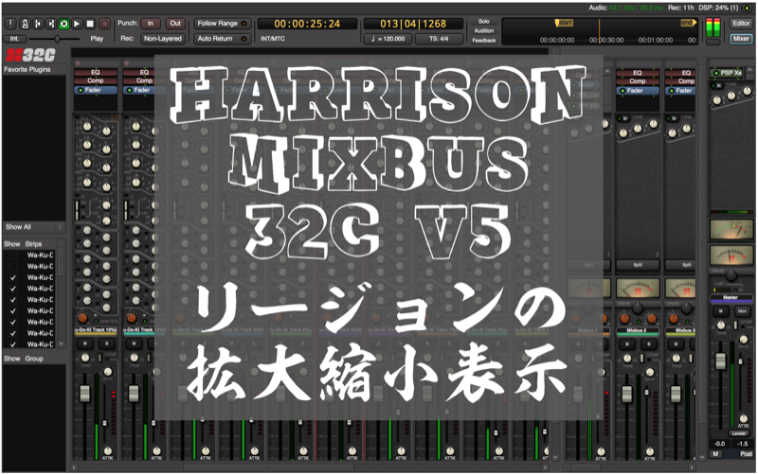Stop the transport with the square button
Image resolution: width=758 pixels, height=474 pixels.
coord(90,24)
